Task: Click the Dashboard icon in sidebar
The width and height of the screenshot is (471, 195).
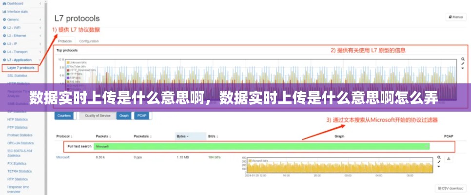Action: click(x=4, y=3)
